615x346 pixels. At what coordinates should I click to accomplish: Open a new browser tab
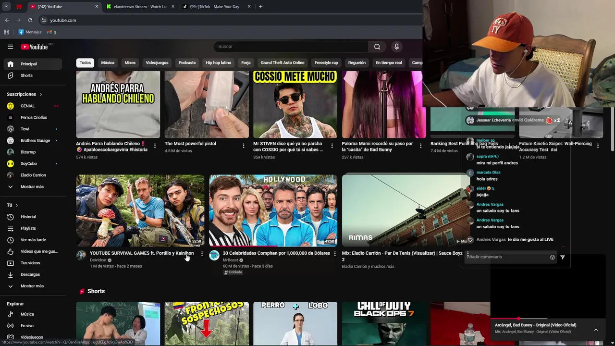[x=260, y=7]
